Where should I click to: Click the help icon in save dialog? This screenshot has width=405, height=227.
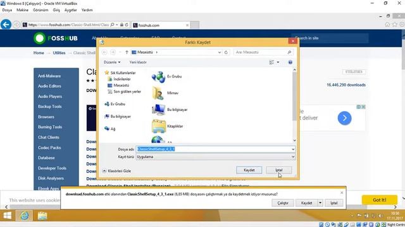(x=290, y=62)
